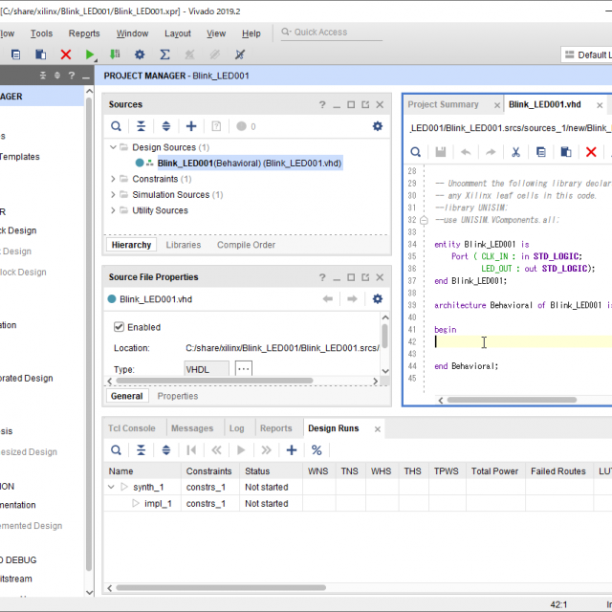Collapse all in Design Runs toolbar
The width and height of the screenshot is (612, 612).
tap(142, 450)
